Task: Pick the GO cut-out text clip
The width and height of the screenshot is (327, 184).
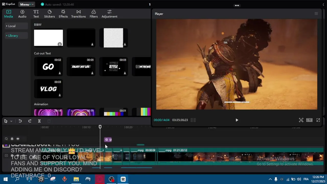Action: (48, 66)
